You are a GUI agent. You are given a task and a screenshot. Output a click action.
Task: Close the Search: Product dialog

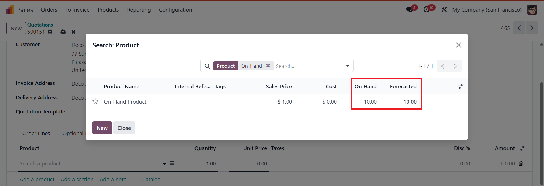[x=458, y=45]
